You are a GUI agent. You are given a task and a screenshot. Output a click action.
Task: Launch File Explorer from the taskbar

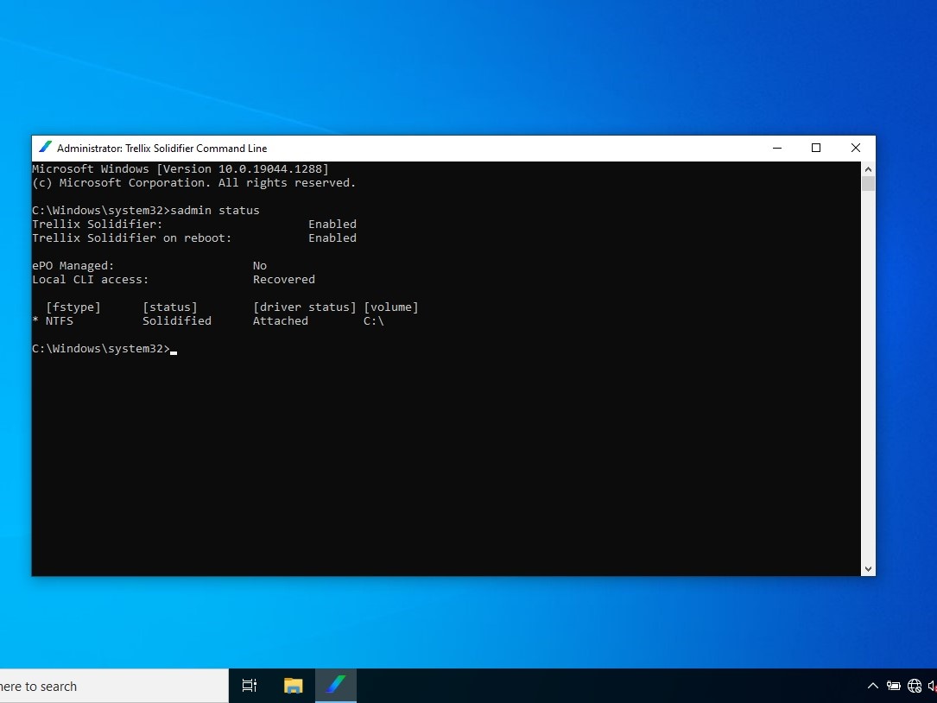(294, 686)
